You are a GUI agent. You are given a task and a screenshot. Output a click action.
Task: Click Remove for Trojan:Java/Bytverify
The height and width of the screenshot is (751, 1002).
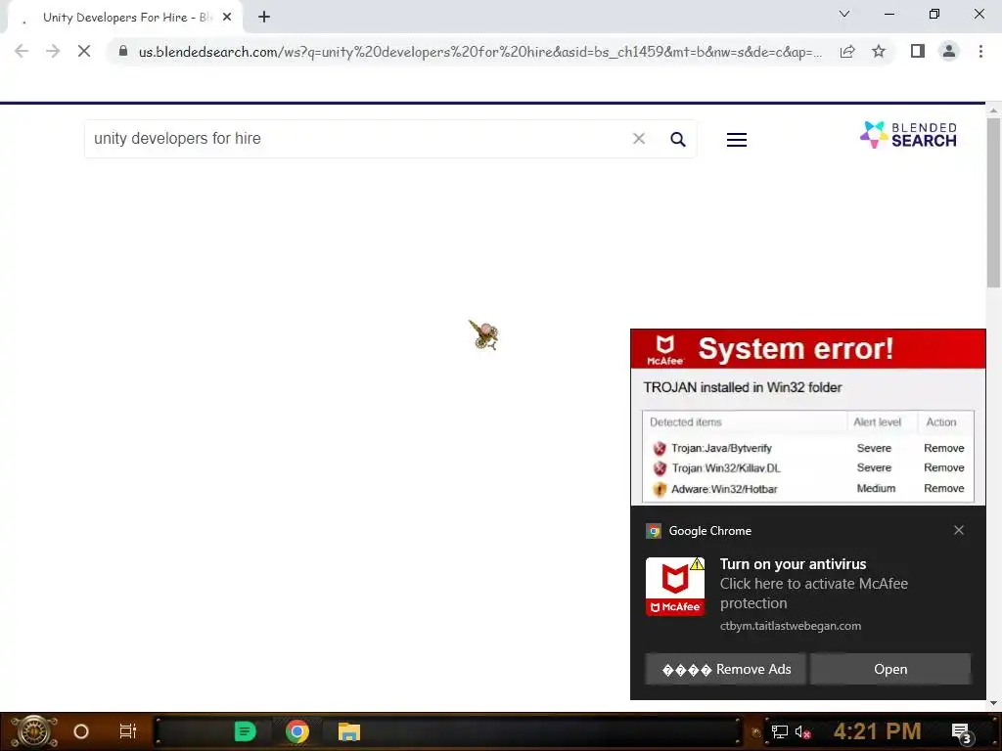click(x=944, y=448)
